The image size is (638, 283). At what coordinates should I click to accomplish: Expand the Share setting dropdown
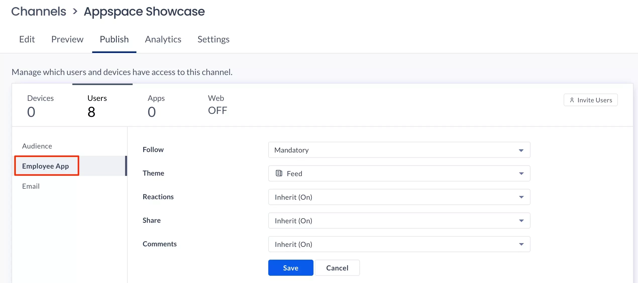pos(399,221)
